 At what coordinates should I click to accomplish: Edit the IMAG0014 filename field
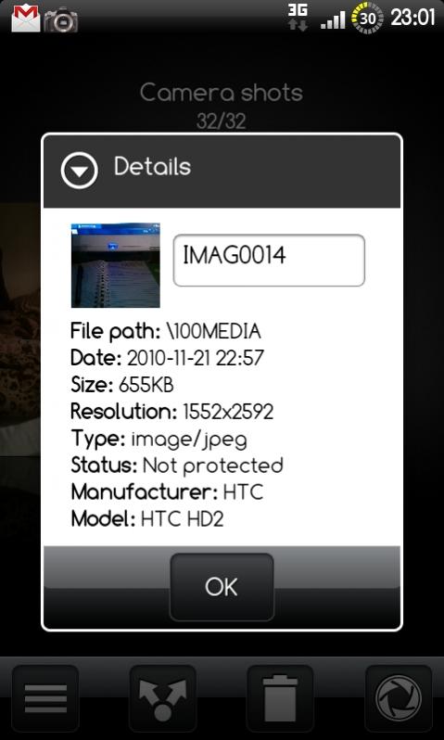coord(269,260)
